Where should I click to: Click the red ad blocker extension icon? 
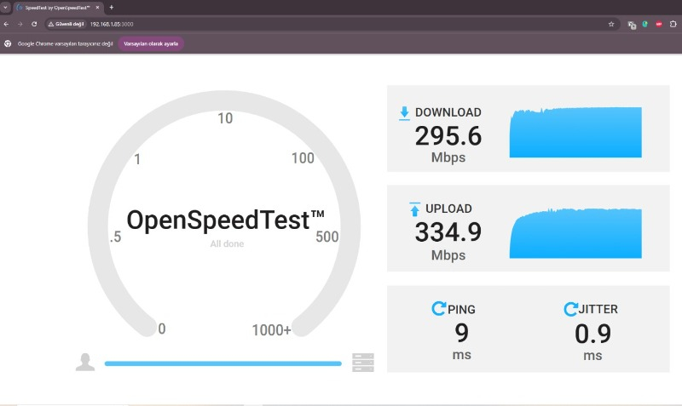[659, 25]
